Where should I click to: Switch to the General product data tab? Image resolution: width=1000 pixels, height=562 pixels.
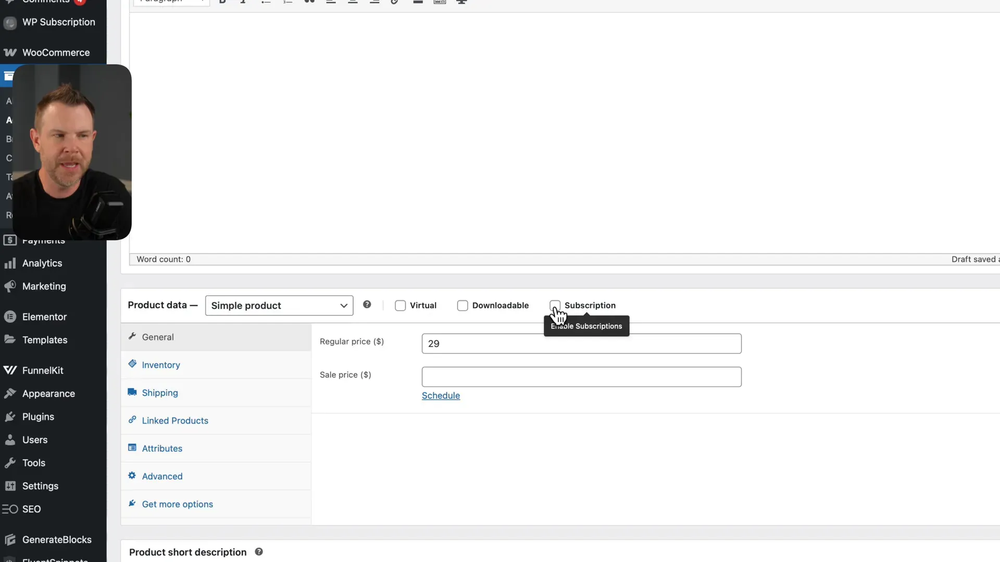[x=216, y=337]
